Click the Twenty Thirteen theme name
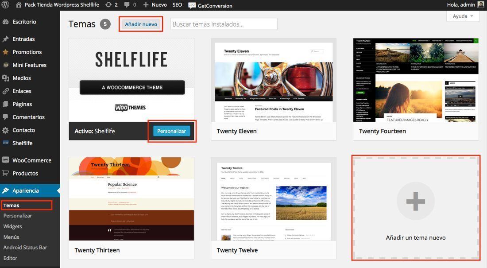487x268 pixels. coord(97,250)
